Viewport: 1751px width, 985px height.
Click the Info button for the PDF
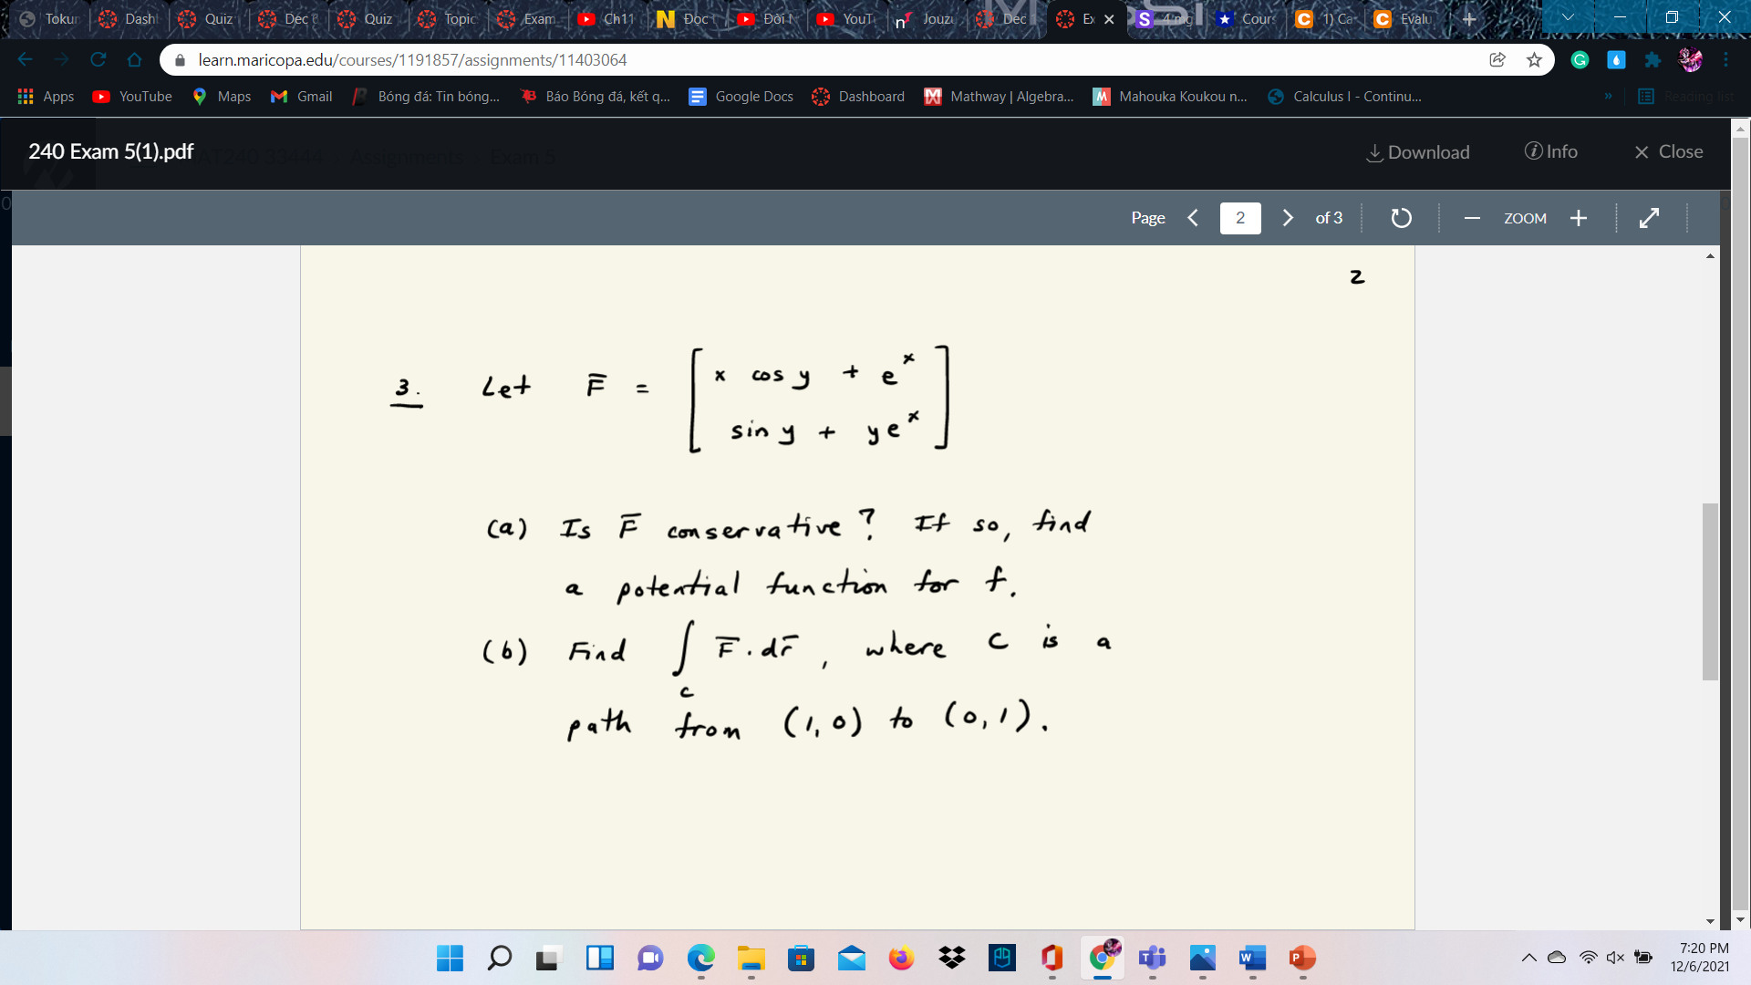[x=1551, y=152]
